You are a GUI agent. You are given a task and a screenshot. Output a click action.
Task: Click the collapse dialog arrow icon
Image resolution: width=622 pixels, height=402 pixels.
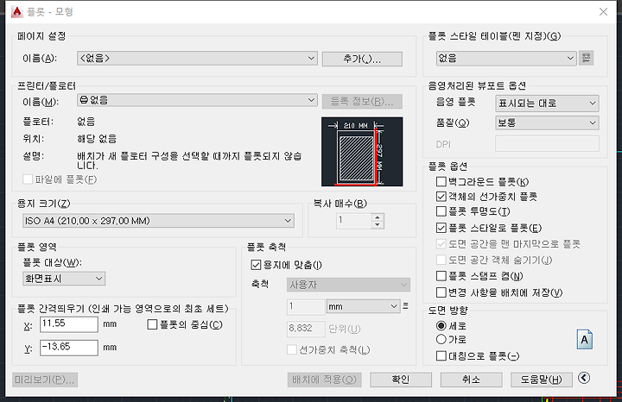(584, 378)
